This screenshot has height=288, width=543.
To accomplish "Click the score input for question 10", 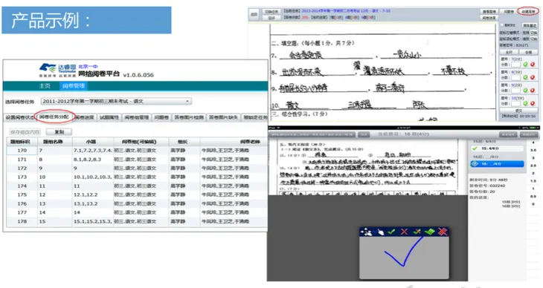I will click(515, 104).
